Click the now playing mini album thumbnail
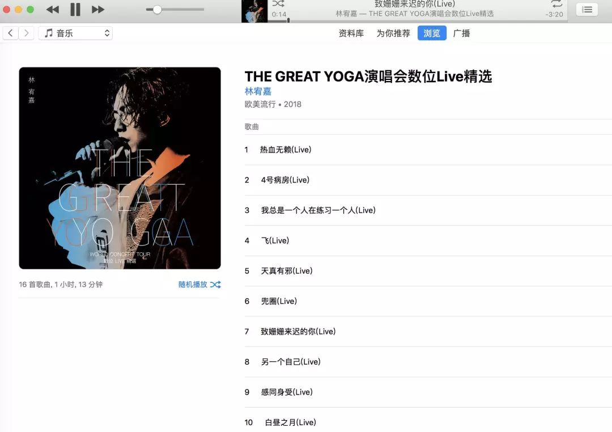Screen dimensions: 612x432 coord(254,11)
